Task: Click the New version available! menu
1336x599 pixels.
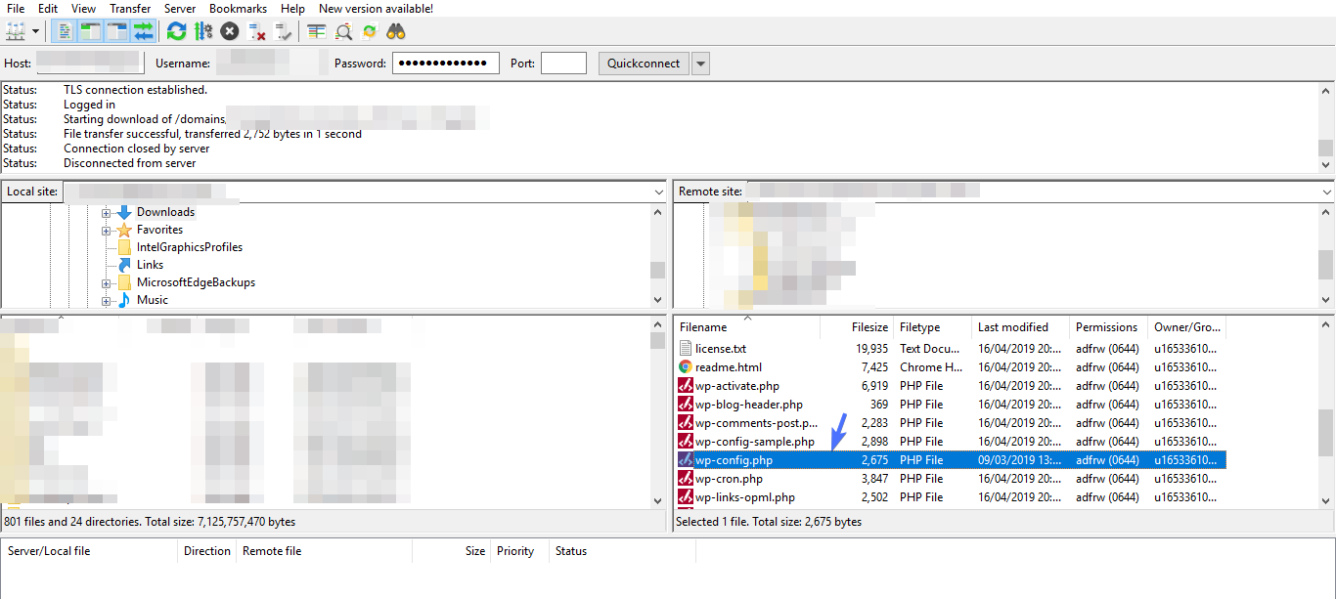Action: (376, 8)
